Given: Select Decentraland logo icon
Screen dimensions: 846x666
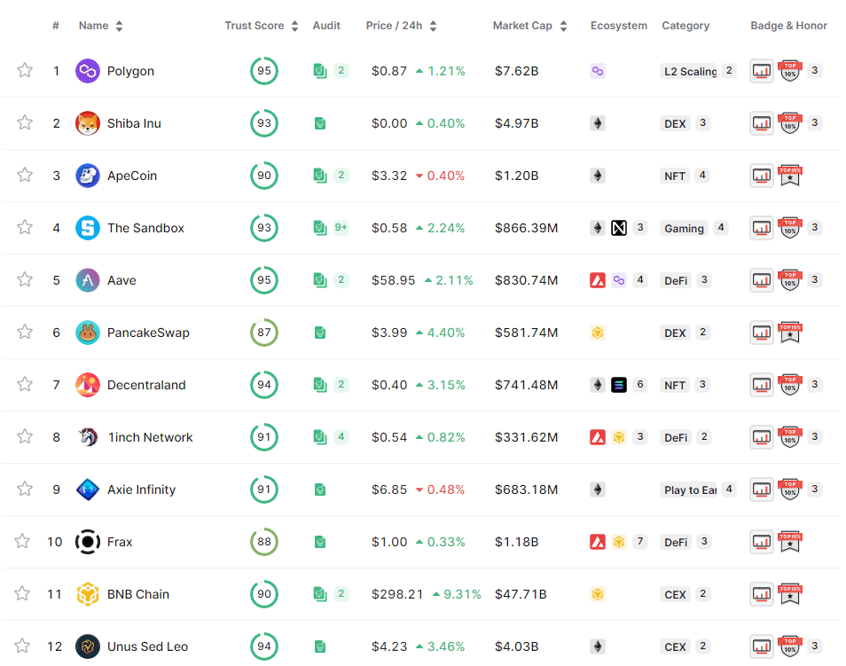Looking at the screenshot, I should pos(88,385).
